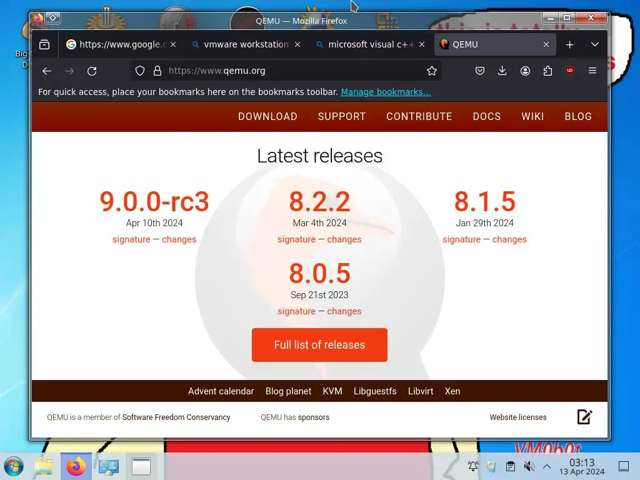Viewport: 640px width, 480px height.
Task: Open the sponsors link
Action: tap(314, 417)
